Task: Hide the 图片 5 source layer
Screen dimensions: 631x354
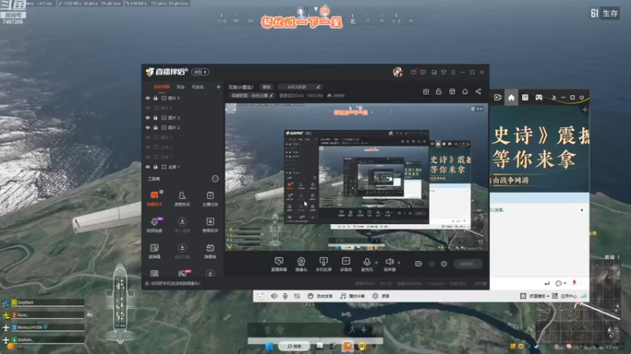Action: point(147,98)
